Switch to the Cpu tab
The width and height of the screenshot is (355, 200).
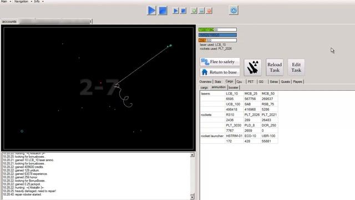(x=239, y=82)
